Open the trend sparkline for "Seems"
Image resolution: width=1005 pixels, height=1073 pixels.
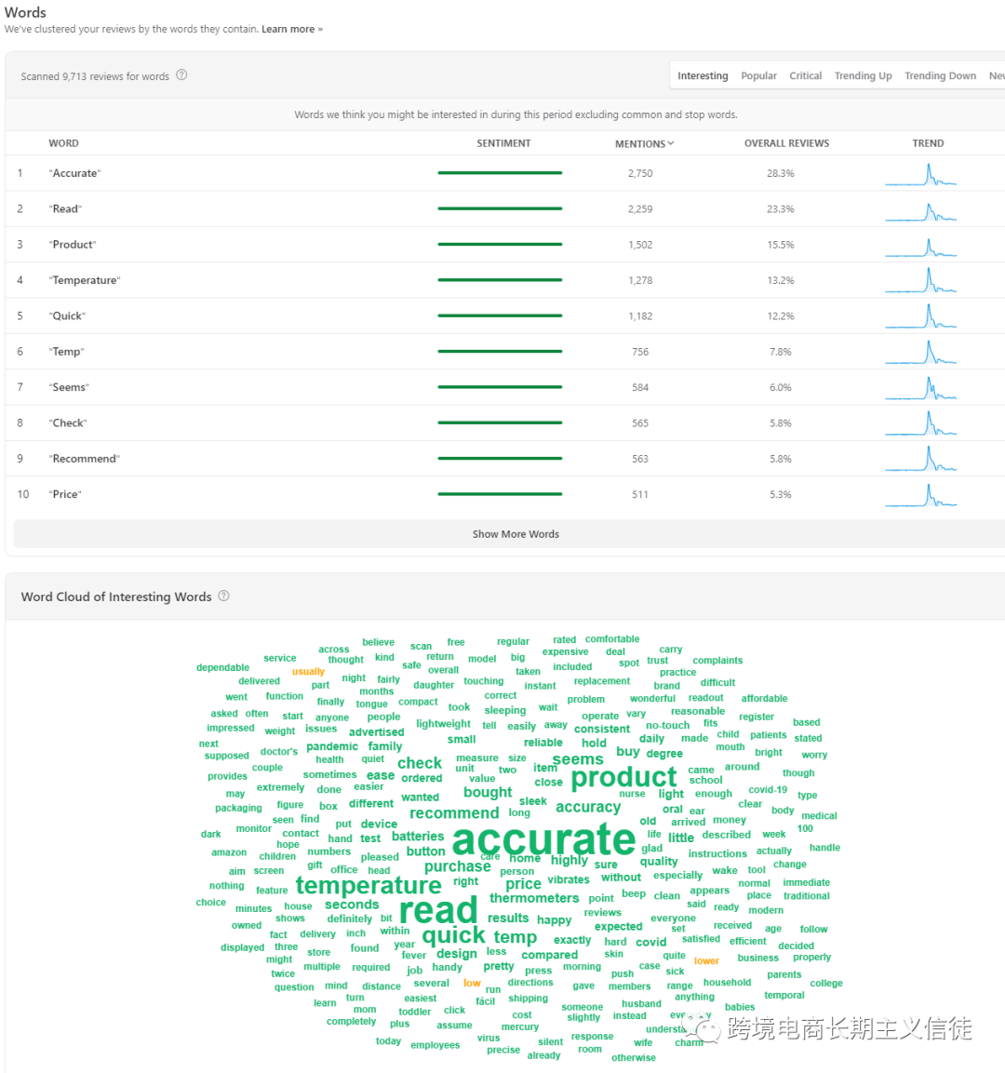click(x=921, y=387)
